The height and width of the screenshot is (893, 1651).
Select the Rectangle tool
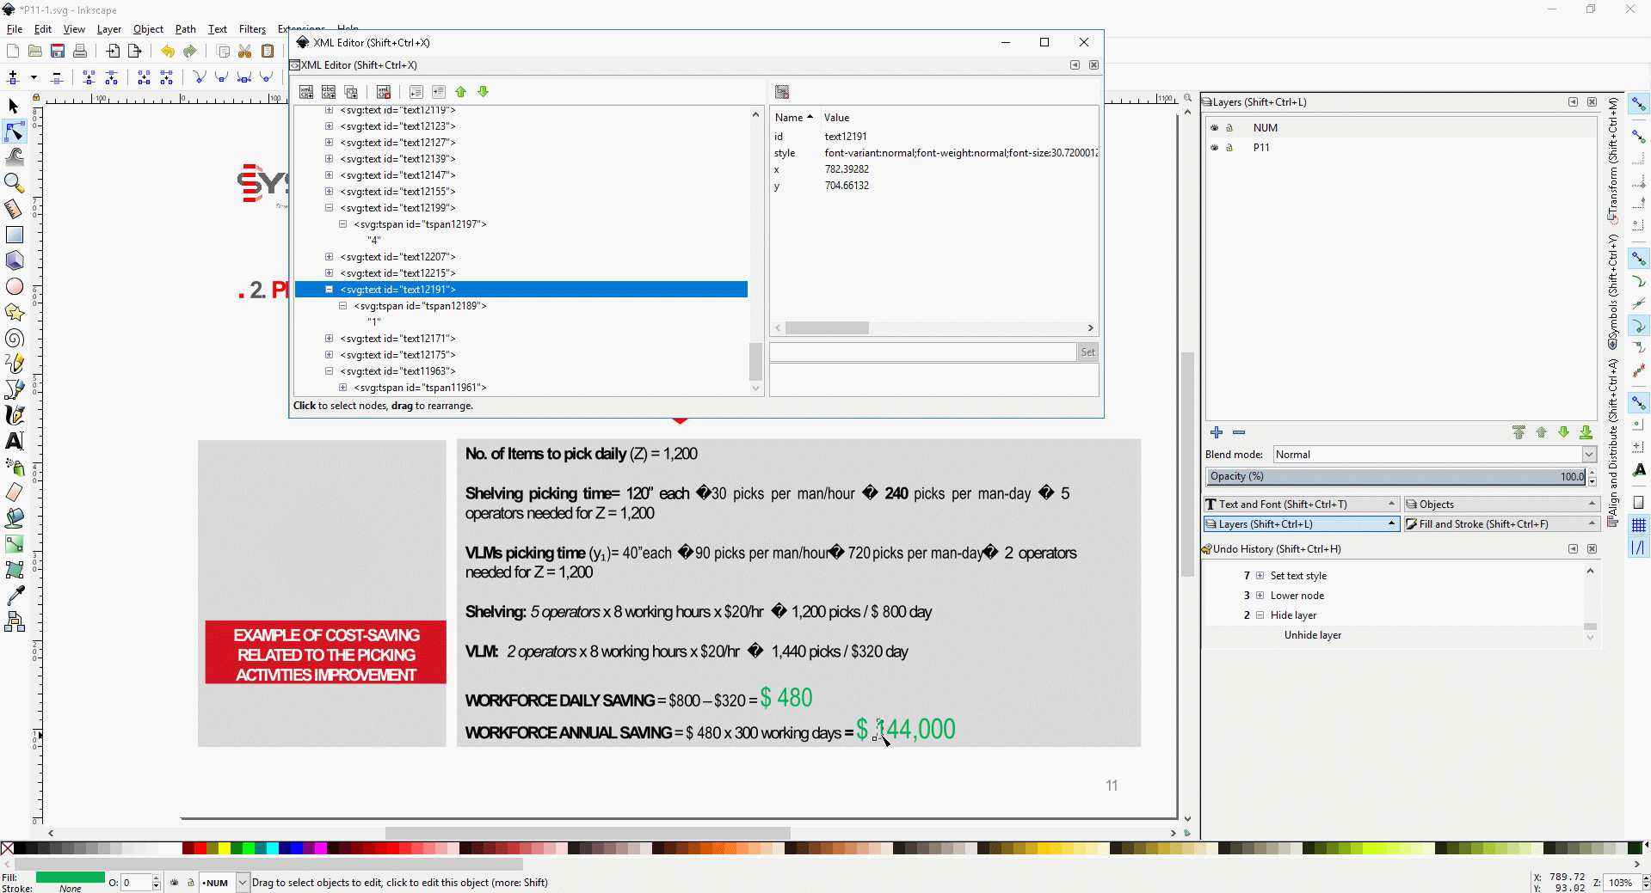point(14,235)
